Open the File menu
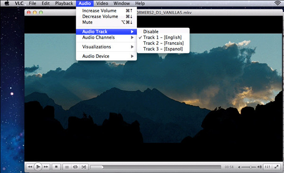The image size is (284, 173). (32, 3)
